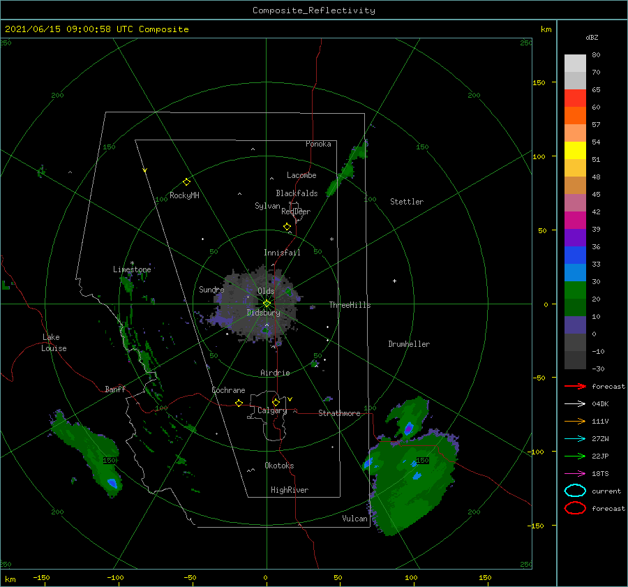The width and height of the screenshot is (628, 587).
Task: Click the yellow diamond marker below RedDeer
Action: 287,227
